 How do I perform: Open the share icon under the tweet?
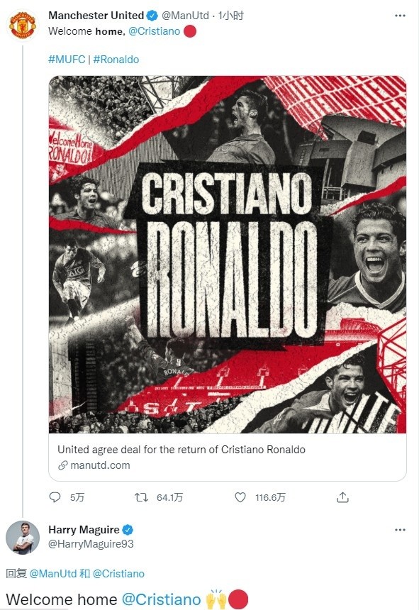point(342,497)
